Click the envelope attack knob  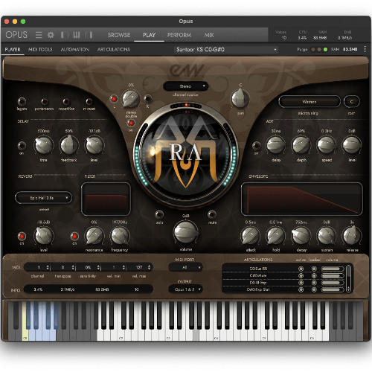tap(251, 235)
